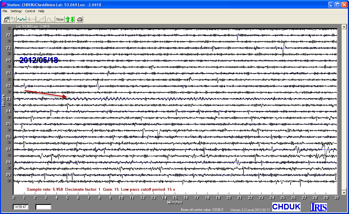349x214 pixels.
Task: Click the hour 00 axis label
Action: 8,60
